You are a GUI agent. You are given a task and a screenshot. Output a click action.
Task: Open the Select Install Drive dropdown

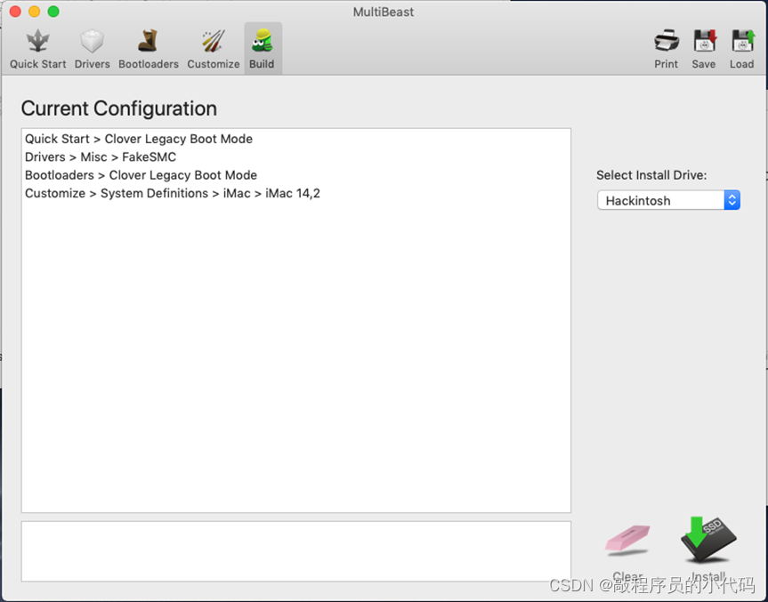point(668,200)
